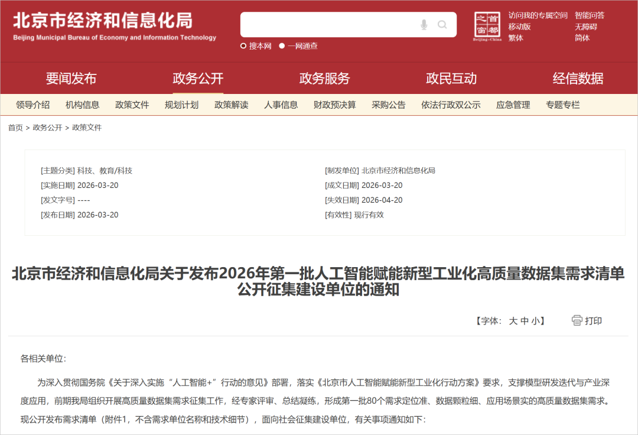Open the 财政预决算 submenu item

(334, 105)
